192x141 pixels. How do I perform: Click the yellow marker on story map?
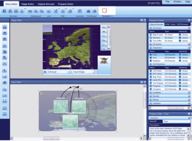(41, 93)
